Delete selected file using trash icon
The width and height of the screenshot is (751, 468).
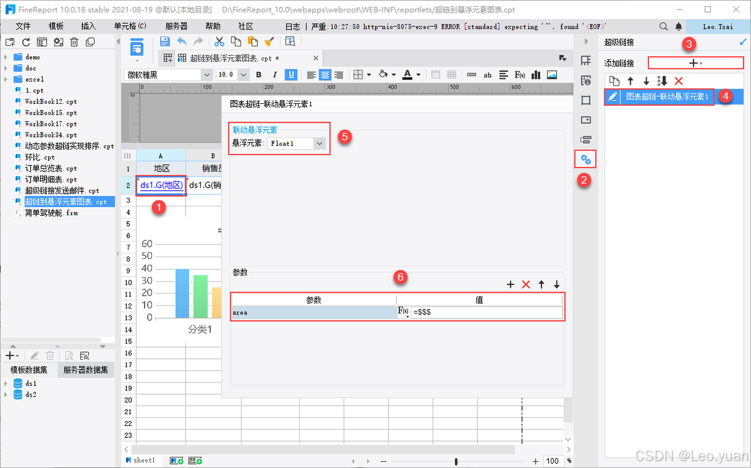tap(74, 42)
